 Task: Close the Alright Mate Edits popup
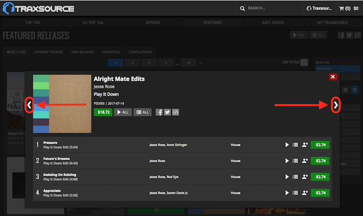(332, 77)
